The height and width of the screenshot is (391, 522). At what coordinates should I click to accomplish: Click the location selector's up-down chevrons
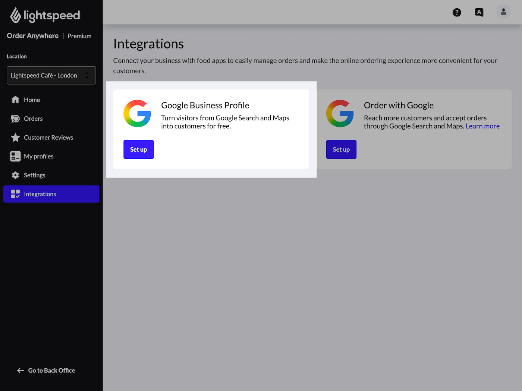tap(87, 75)
